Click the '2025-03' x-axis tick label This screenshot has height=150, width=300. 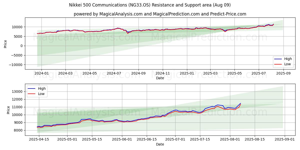pyautogui.click(x=210, y=73)
